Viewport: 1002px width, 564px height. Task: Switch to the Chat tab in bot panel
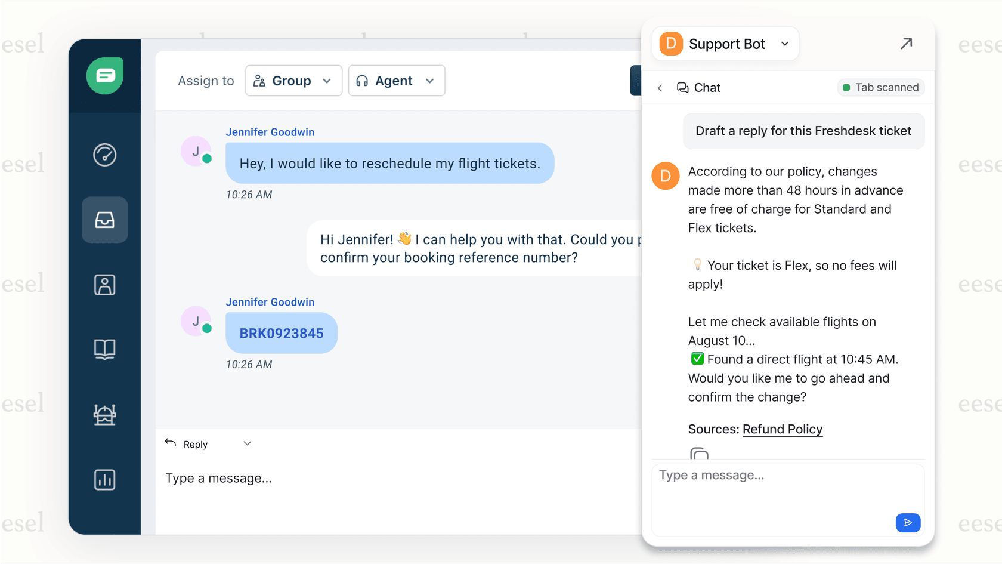[x=698, y=87]
